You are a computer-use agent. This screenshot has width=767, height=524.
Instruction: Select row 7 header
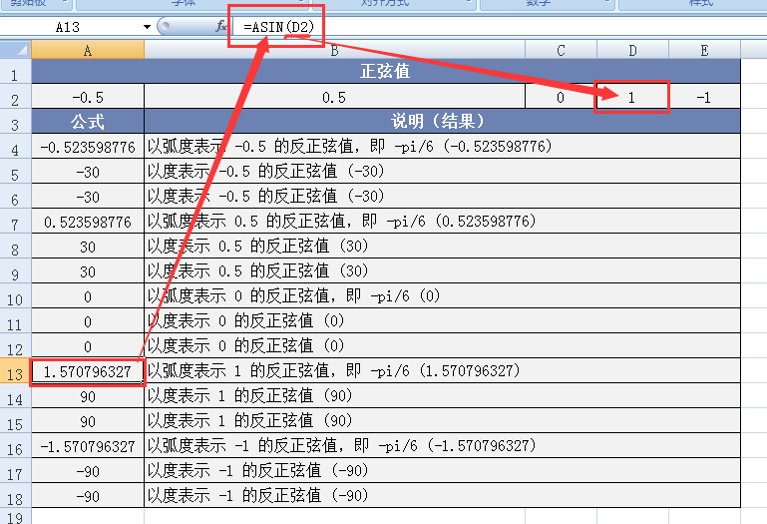coord(15,222)
